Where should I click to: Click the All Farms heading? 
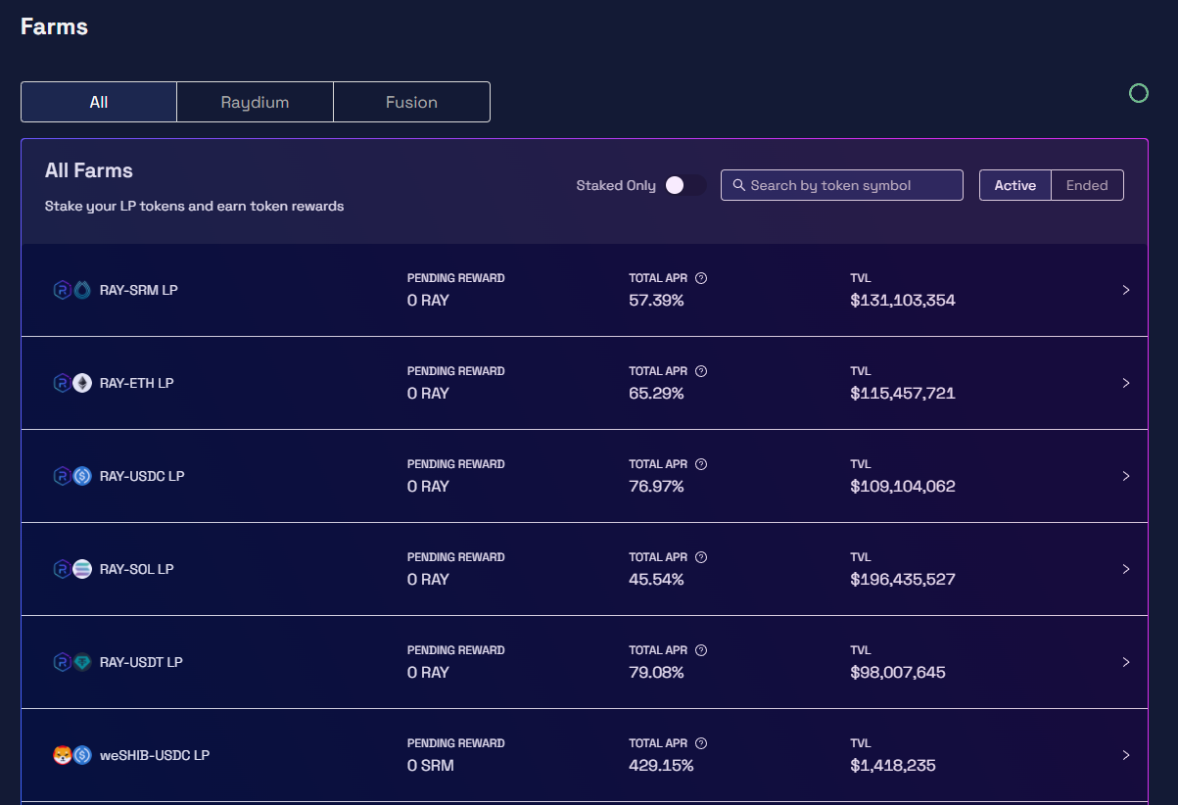click(x=89, y=170)
